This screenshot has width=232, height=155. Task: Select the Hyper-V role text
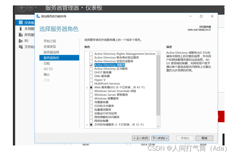(100, 80)
